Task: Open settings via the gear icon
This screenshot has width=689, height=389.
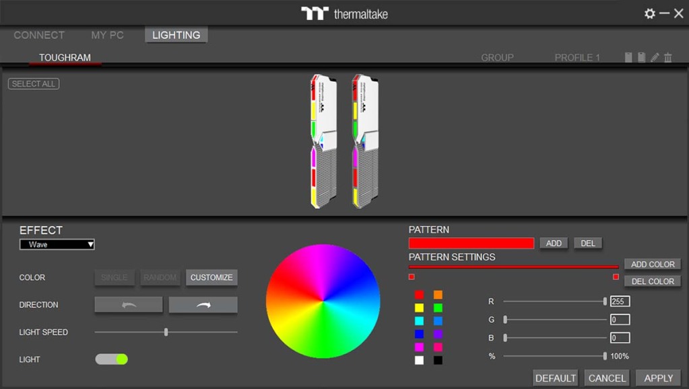Action: click(649, 13)
